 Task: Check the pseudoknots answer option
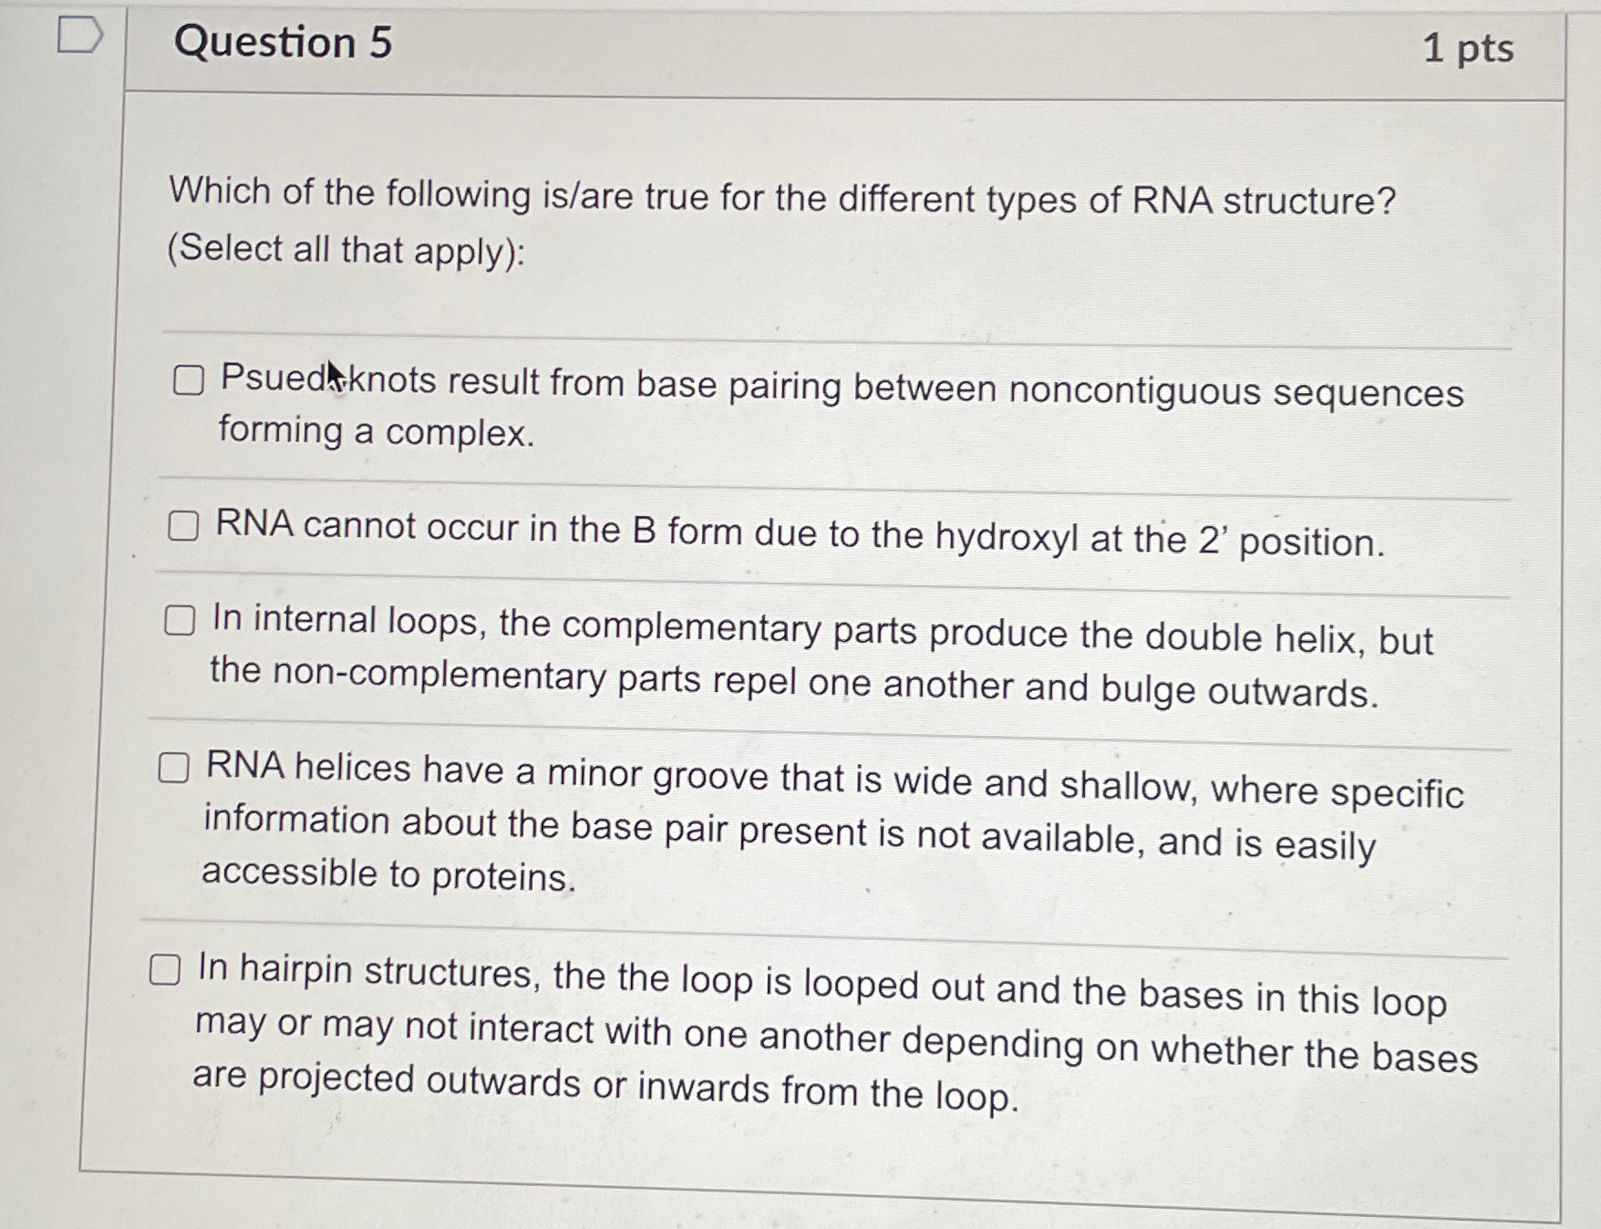click(189, 381)
